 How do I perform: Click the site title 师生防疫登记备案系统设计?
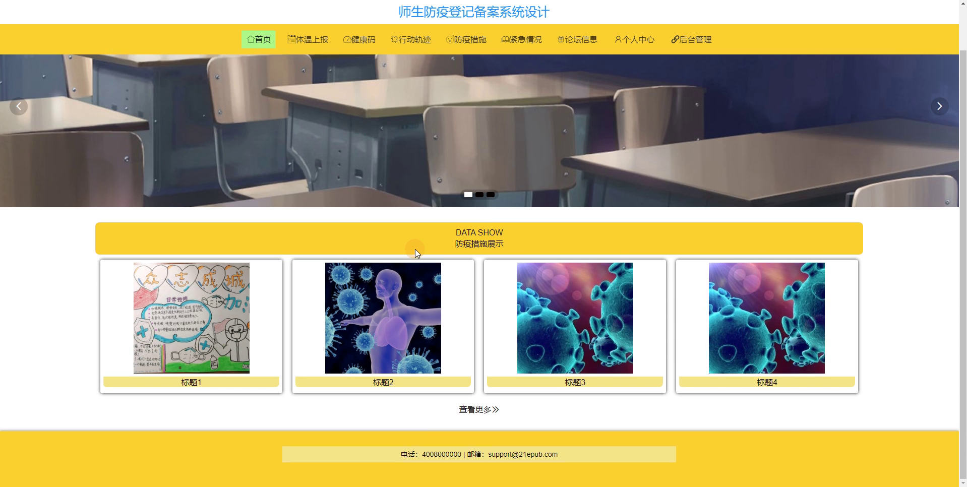[x=474, y=12]
